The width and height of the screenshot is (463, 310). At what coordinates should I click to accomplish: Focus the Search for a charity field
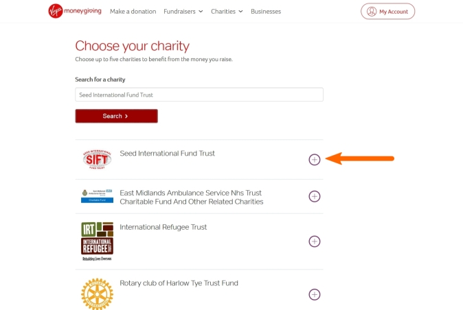pos(199,95)
